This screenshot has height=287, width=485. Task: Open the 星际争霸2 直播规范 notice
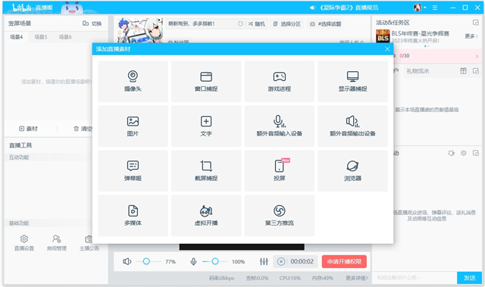tap(344, 8)
